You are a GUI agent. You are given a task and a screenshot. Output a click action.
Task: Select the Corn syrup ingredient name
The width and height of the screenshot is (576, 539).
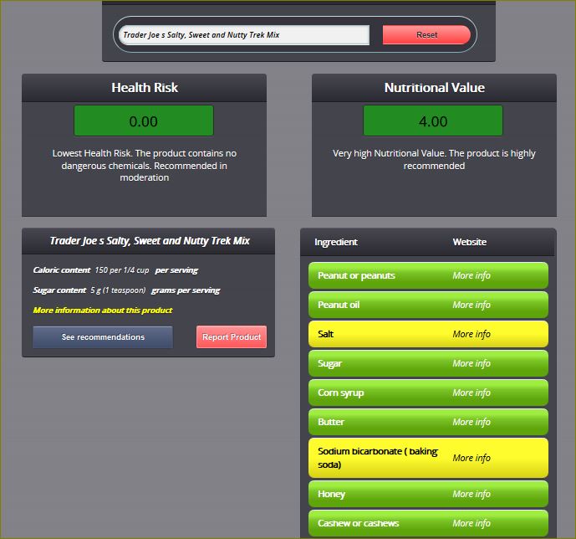pyautogui.click(x=340, y=393)
